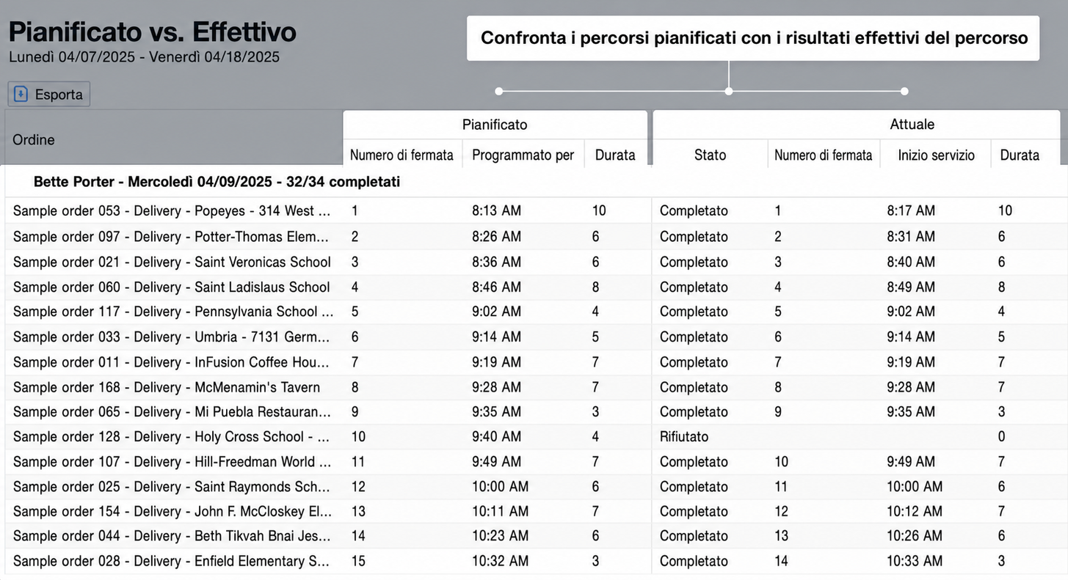Select the Ordine column header
Viewport: 1068px width, 580px height.
point(34,139)
